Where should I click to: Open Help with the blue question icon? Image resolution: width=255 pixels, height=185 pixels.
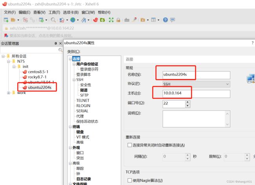click(x=166, y=20)
